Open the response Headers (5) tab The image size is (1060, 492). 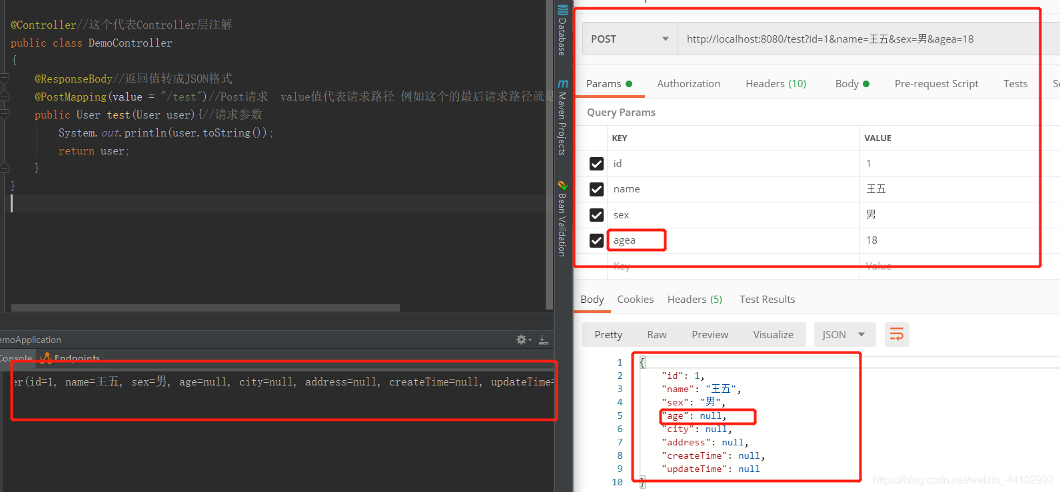pyautogui.click(x=694, y=299)
